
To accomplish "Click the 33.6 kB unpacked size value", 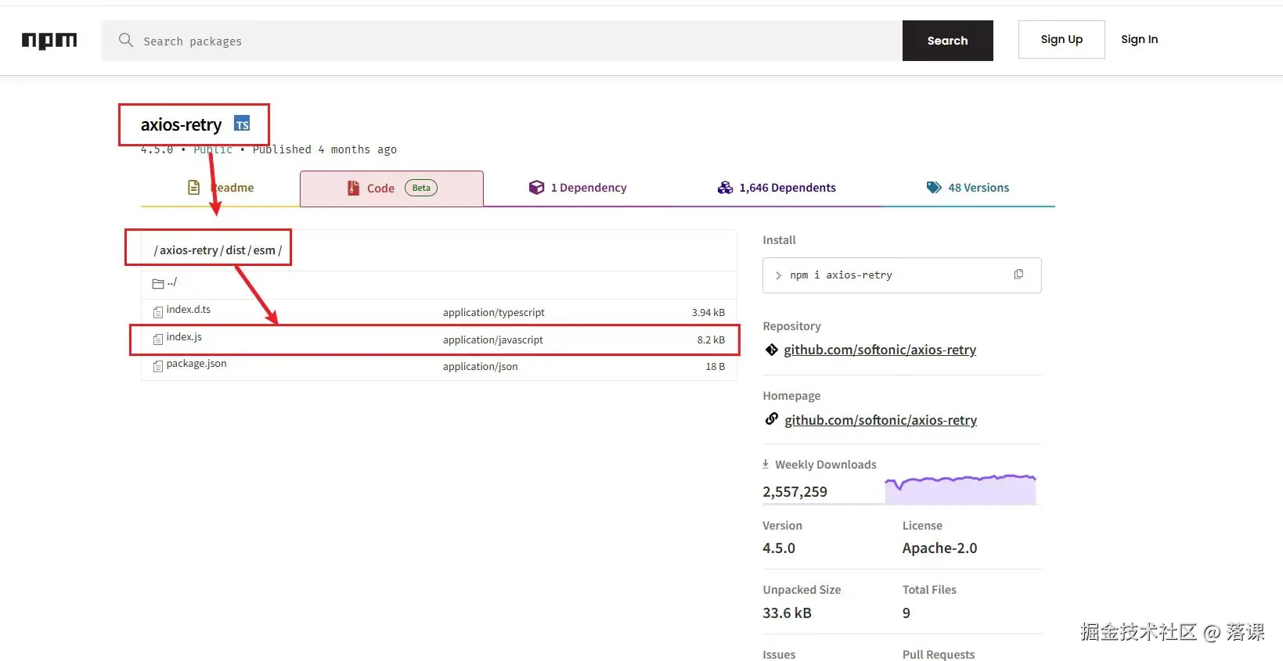I will tap(787, 613).
